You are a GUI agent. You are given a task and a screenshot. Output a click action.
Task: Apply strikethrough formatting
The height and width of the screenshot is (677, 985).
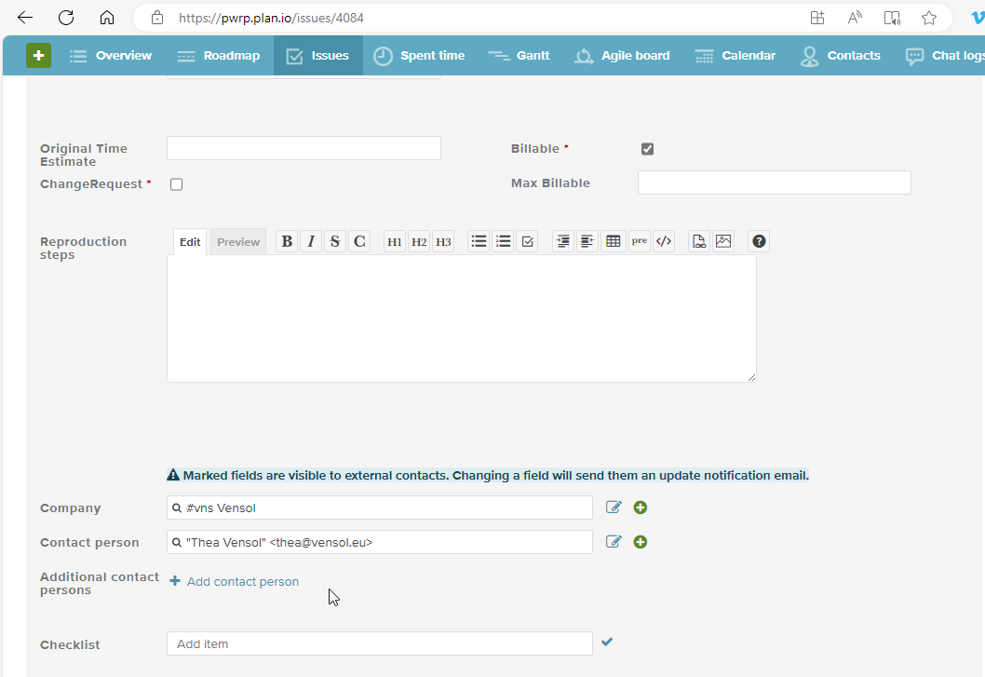click(x=335, y=241)
